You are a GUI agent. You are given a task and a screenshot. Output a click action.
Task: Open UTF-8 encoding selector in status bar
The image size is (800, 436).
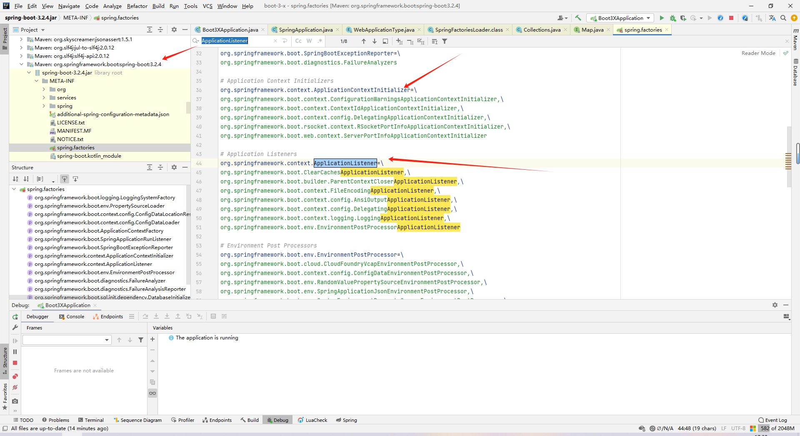738,429
